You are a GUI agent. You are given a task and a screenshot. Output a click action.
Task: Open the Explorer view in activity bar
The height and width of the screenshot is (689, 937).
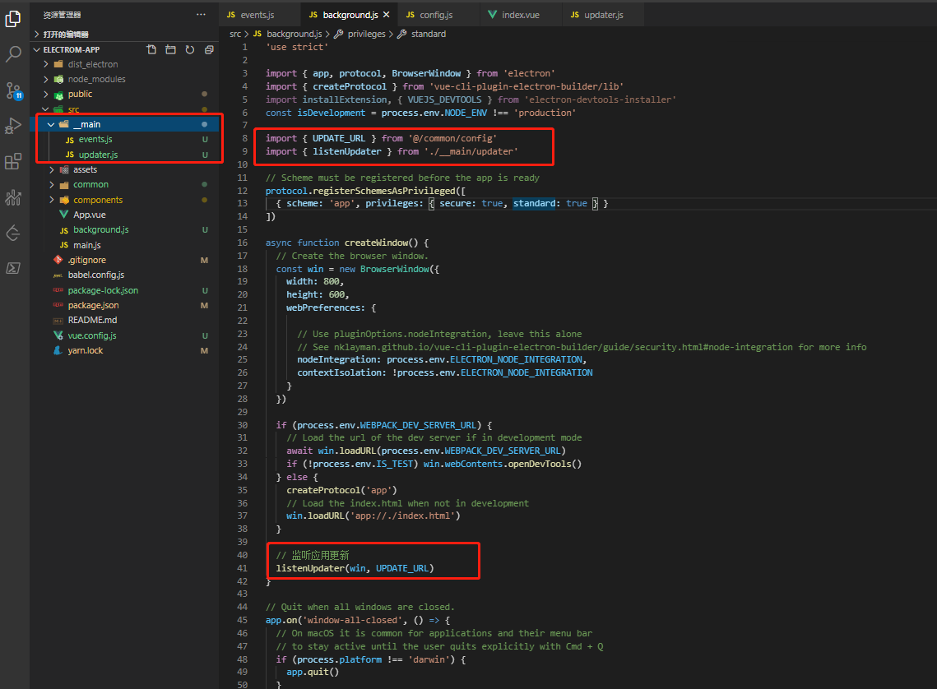[x=13, y=19]
